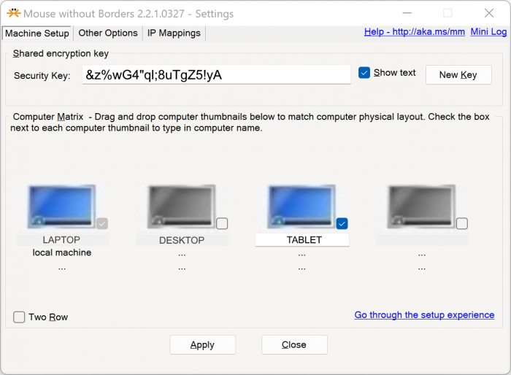
Task: Open the Help aka.ms/mm link
Action: click(x=414, y=32)
